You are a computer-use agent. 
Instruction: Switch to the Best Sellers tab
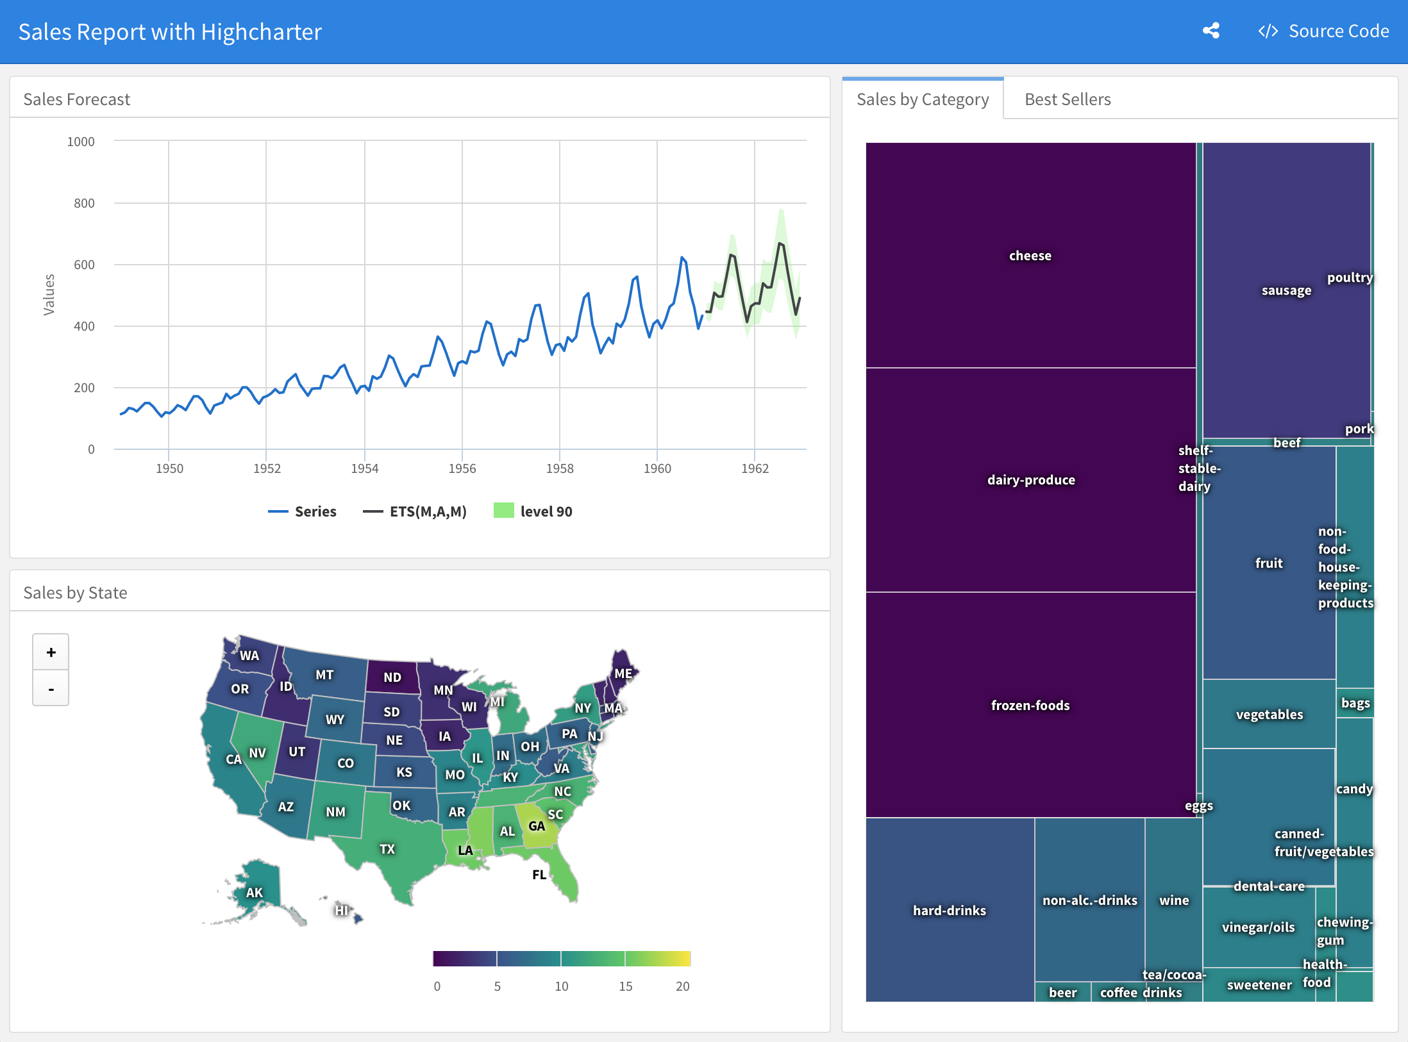pyautogui.click(x=1067, y=99)
